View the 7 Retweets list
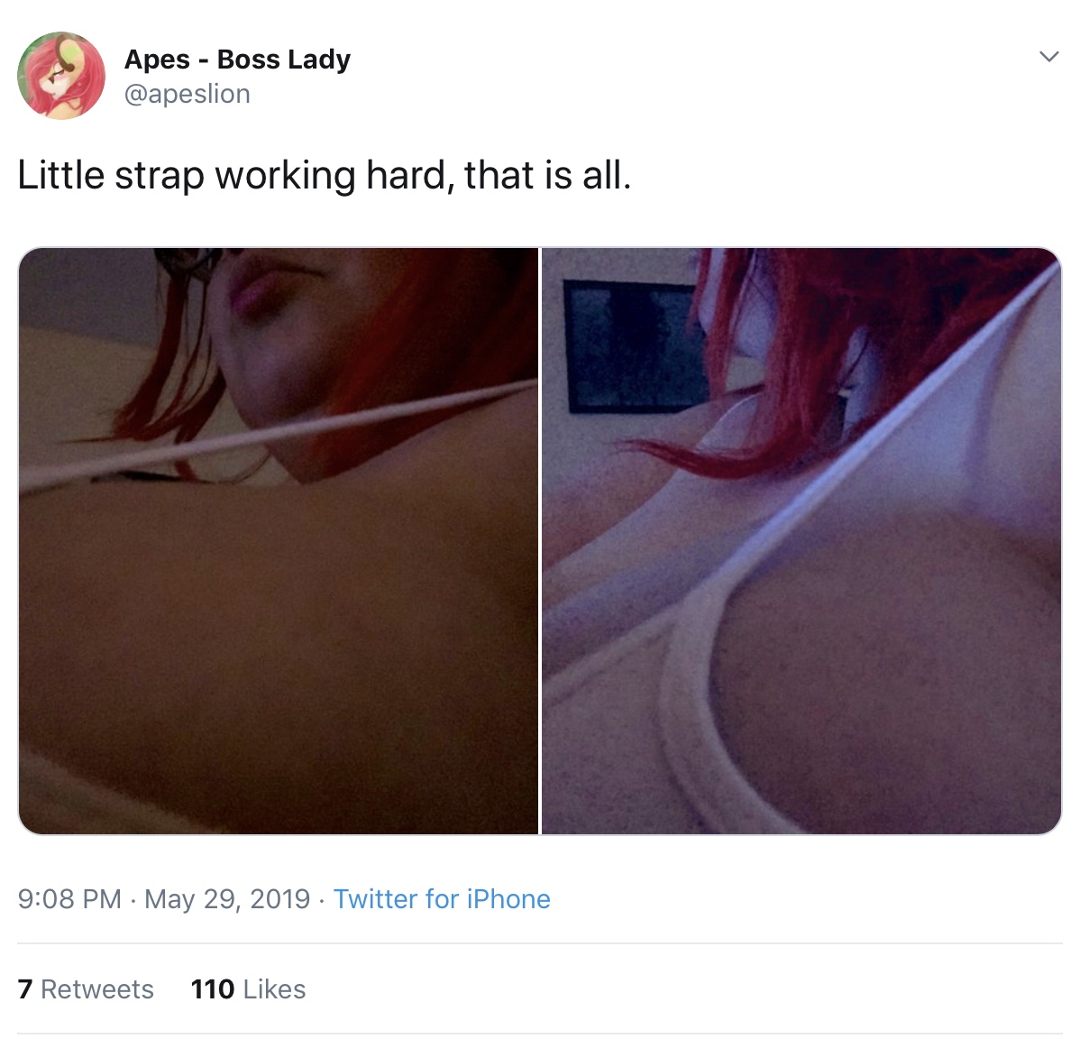The width and height of the screenshot is (1080, 1039). (x=86, y=989)
